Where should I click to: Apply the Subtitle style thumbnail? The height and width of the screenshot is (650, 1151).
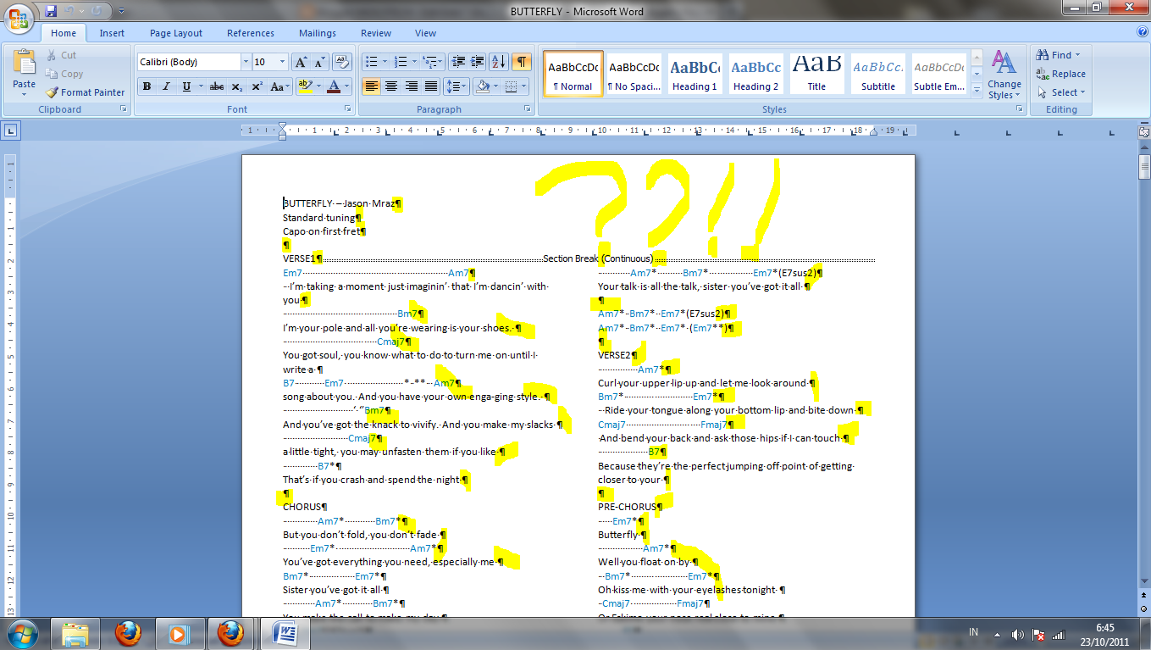pos(877,75)
